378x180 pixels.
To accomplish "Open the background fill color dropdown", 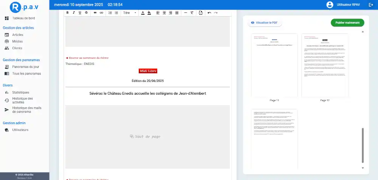I will click(x=149, y=13).
